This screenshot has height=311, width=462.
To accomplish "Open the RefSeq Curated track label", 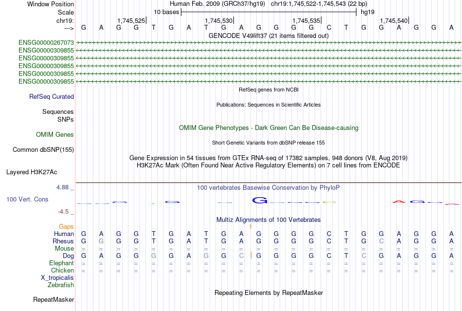I will click(x=52, y=97).
